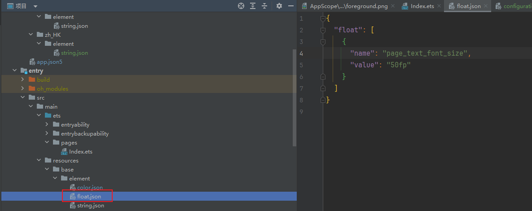Image resolution: width=532 pixels, height=211 pixels.
Task: Select the entryability folder
Action: coord(75,124)
